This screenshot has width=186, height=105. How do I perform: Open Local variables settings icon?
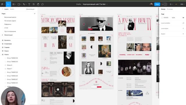click(183, 23)
